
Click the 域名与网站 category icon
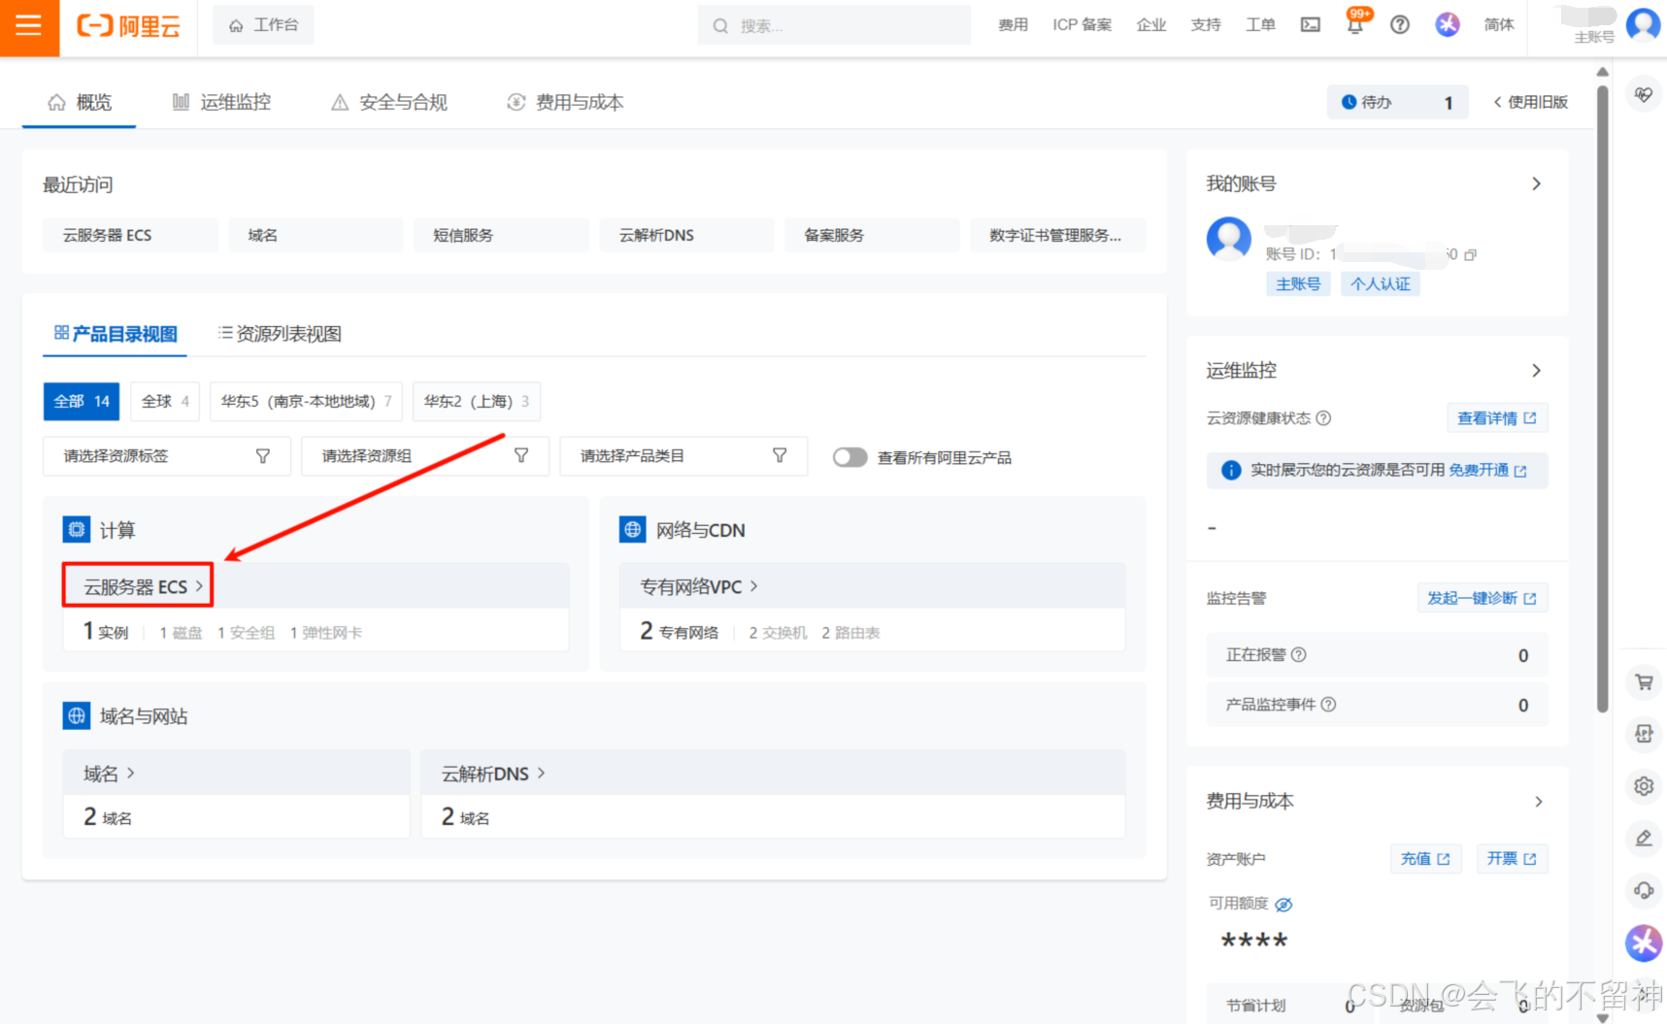77,716
